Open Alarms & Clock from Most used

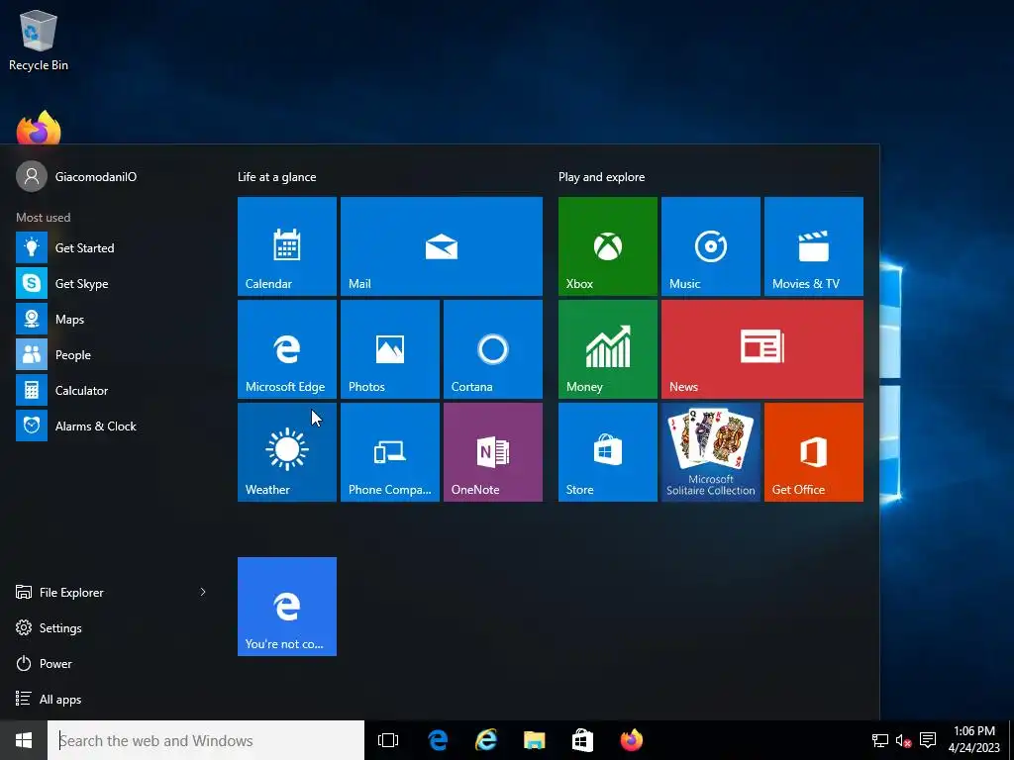(111, 426)
